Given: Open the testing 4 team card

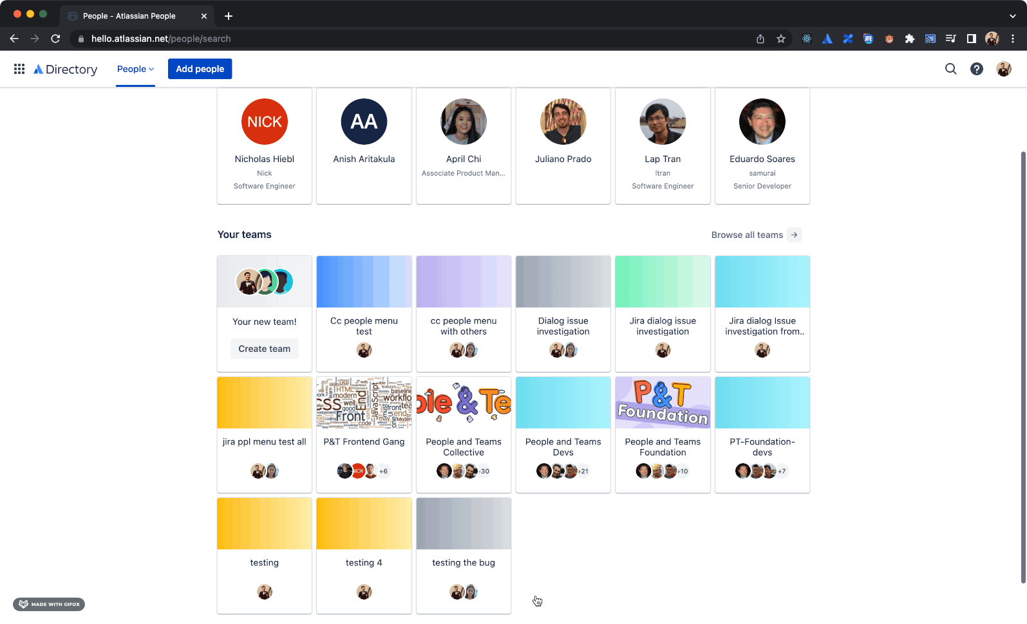Looking at the screenshot, I should click(x=364, y=556).
